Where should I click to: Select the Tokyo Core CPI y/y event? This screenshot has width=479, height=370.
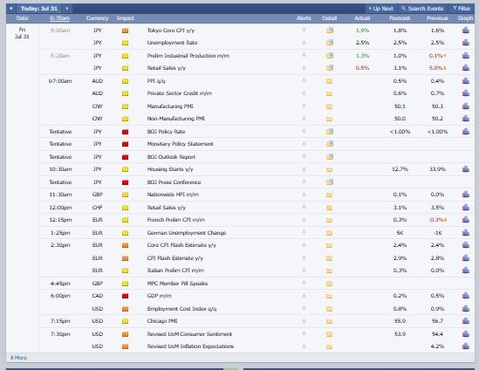click(x=171, y=31)
